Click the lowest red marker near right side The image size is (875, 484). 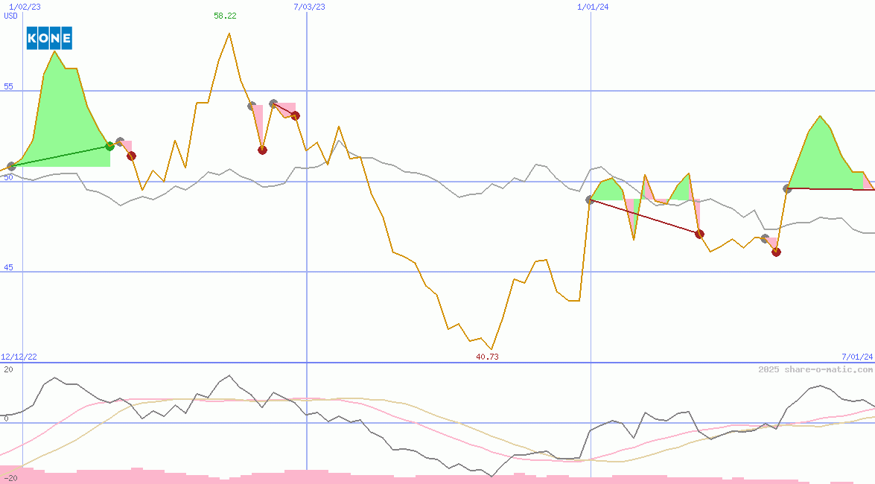(776, 252)
